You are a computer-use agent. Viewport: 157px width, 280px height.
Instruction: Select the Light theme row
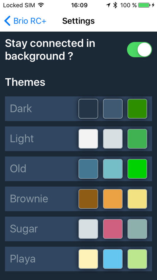(x=78, y=139)
